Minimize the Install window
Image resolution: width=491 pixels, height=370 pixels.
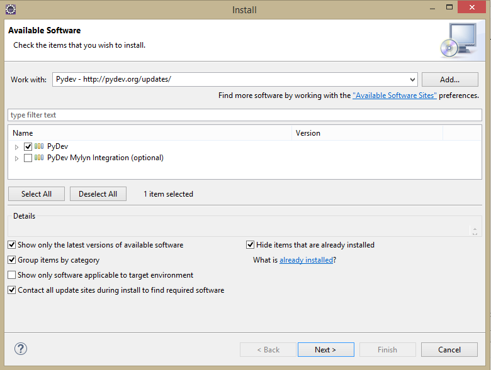(x=432, y=8)
